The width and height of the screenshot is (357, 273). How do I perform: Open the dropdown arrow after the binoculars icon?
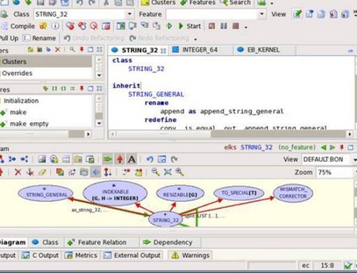tap(272, 4)
